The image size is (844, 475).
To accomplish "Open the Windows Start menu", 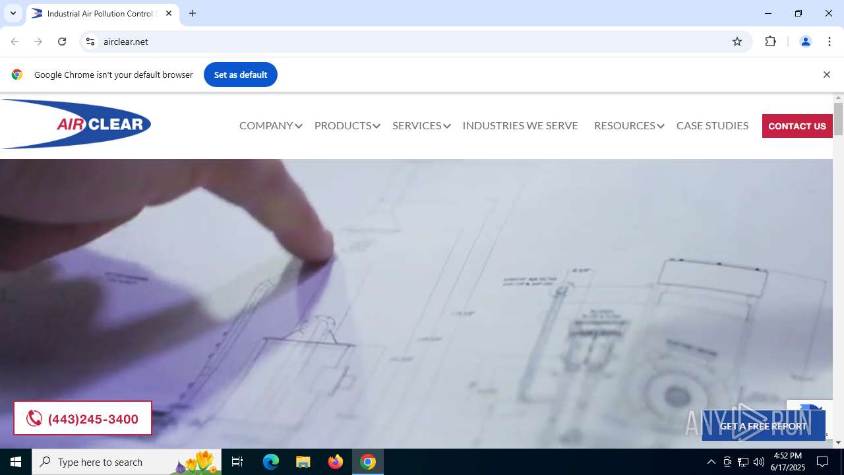I will tap(16, 462).
